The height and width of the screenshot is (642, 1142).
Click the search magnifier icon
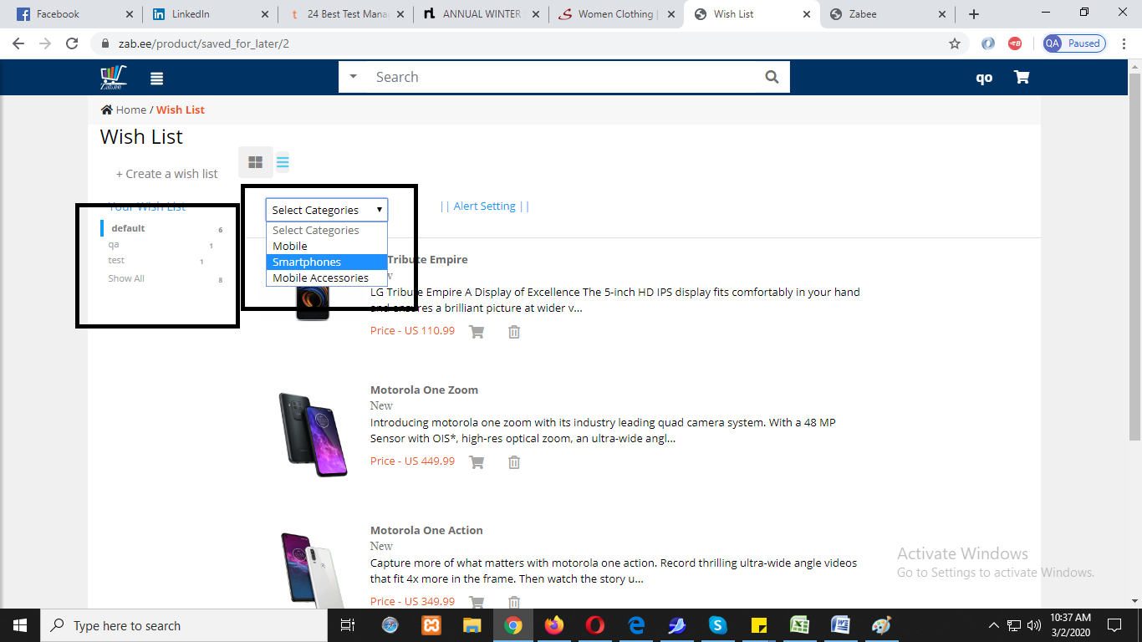772,77
